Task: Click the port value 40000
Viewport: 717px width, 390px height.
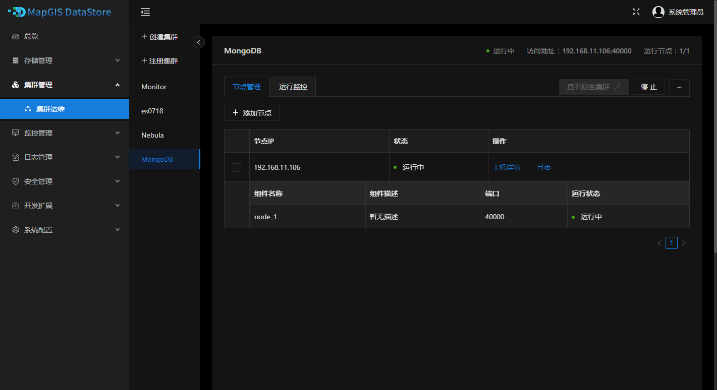Action: [x=494, y=217]
